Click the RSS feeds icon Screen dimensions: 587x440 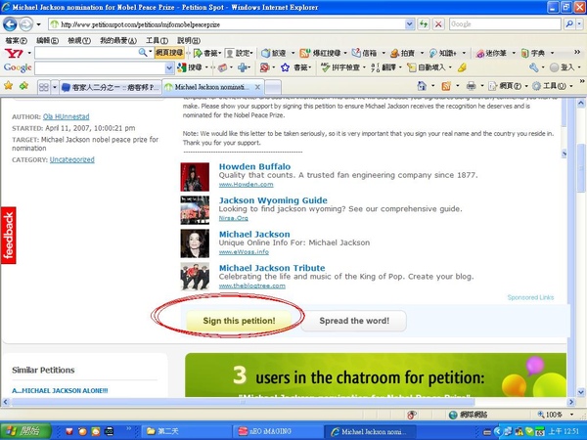[446, 86]
